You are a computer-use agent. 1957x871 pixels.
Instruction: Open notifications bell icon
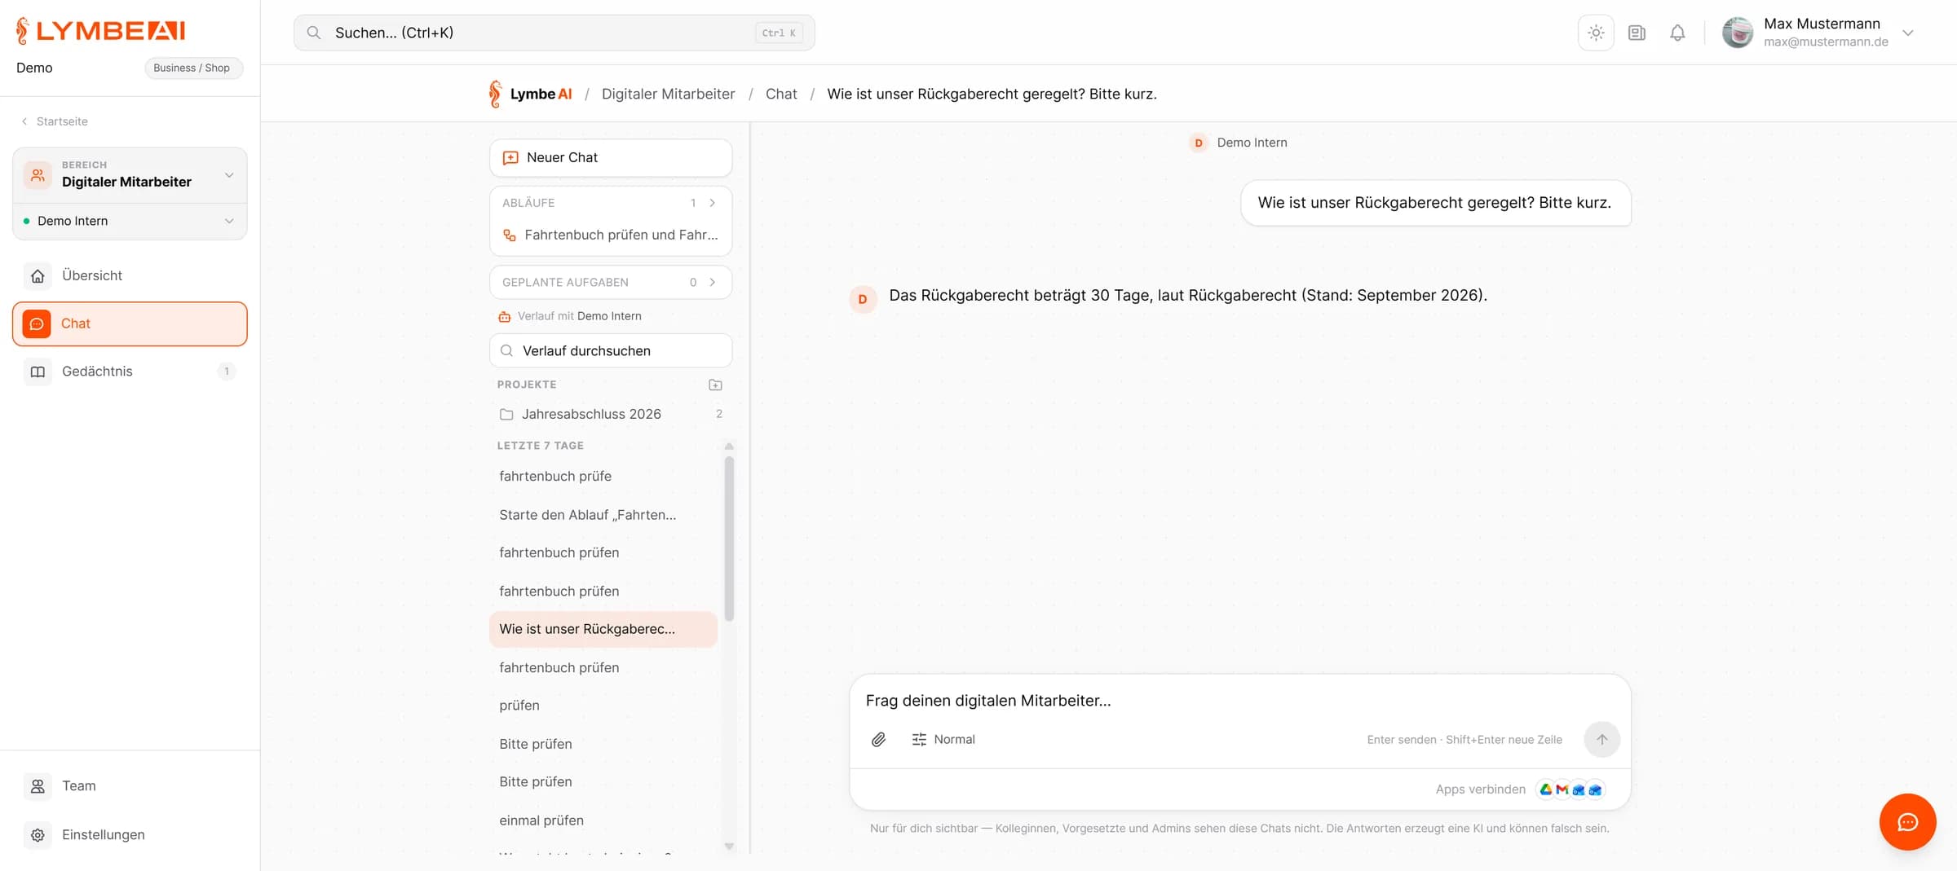(1677, 33)
